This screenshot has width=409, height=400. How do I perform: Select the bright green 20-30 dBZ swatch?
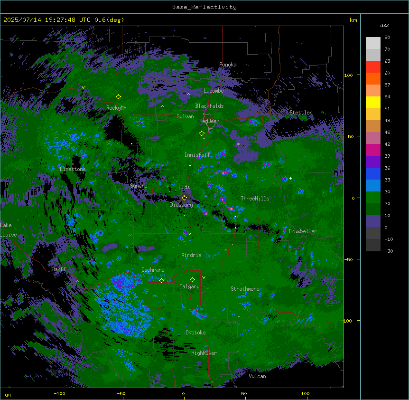click(373, 198)
